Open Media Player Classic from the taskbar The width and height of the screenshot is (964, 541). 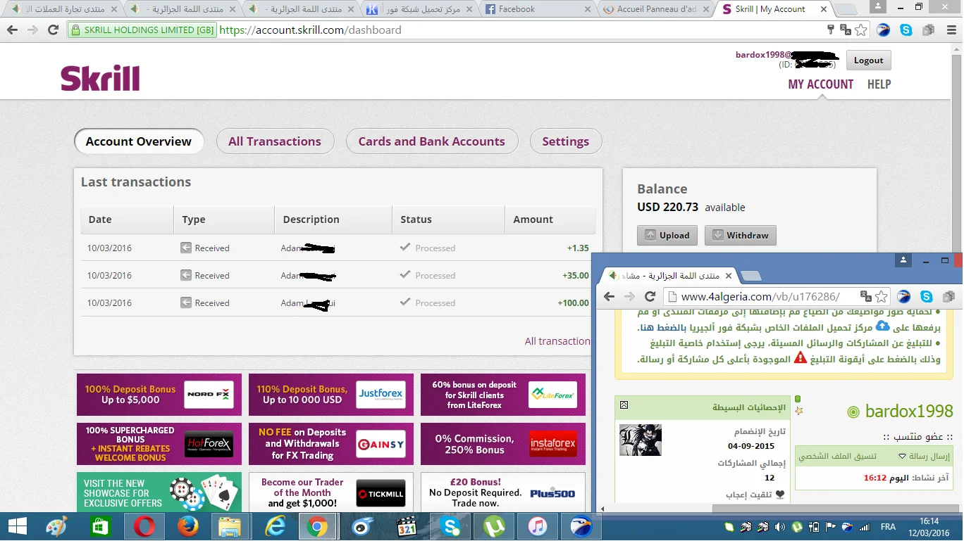click(407, 526)
